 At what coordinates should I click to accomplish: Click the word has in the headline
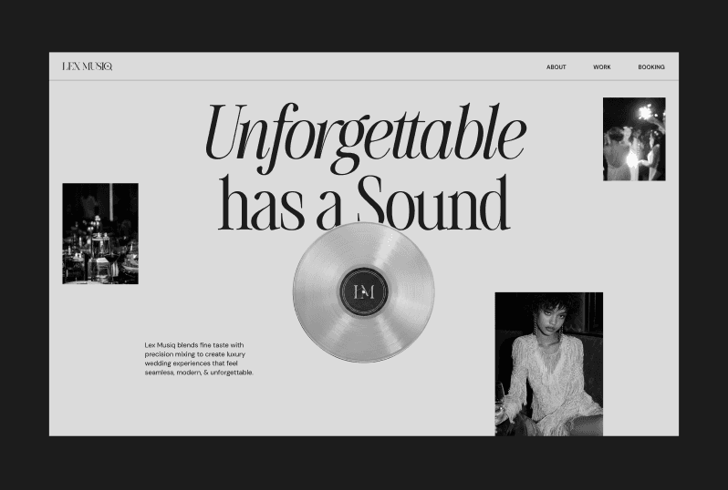click(261, 204)
